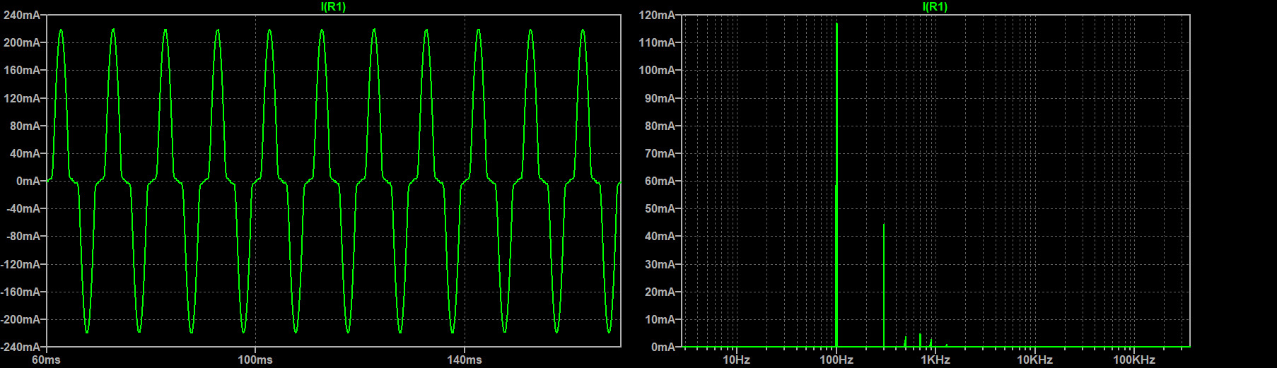Click the -40mA axis label
1277x368 pixels.
coord(24,208)
